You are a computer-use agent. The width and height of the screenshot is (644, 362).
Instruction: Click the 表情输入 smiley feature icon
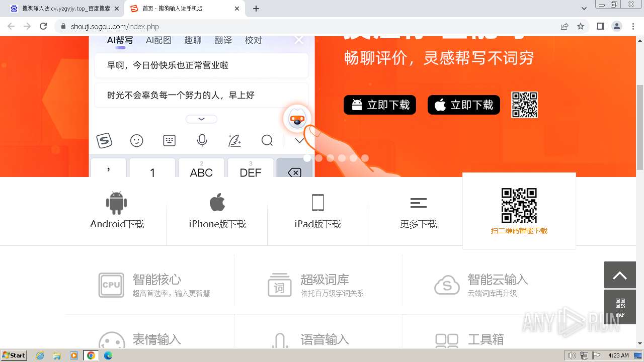[x=111, y=340]
